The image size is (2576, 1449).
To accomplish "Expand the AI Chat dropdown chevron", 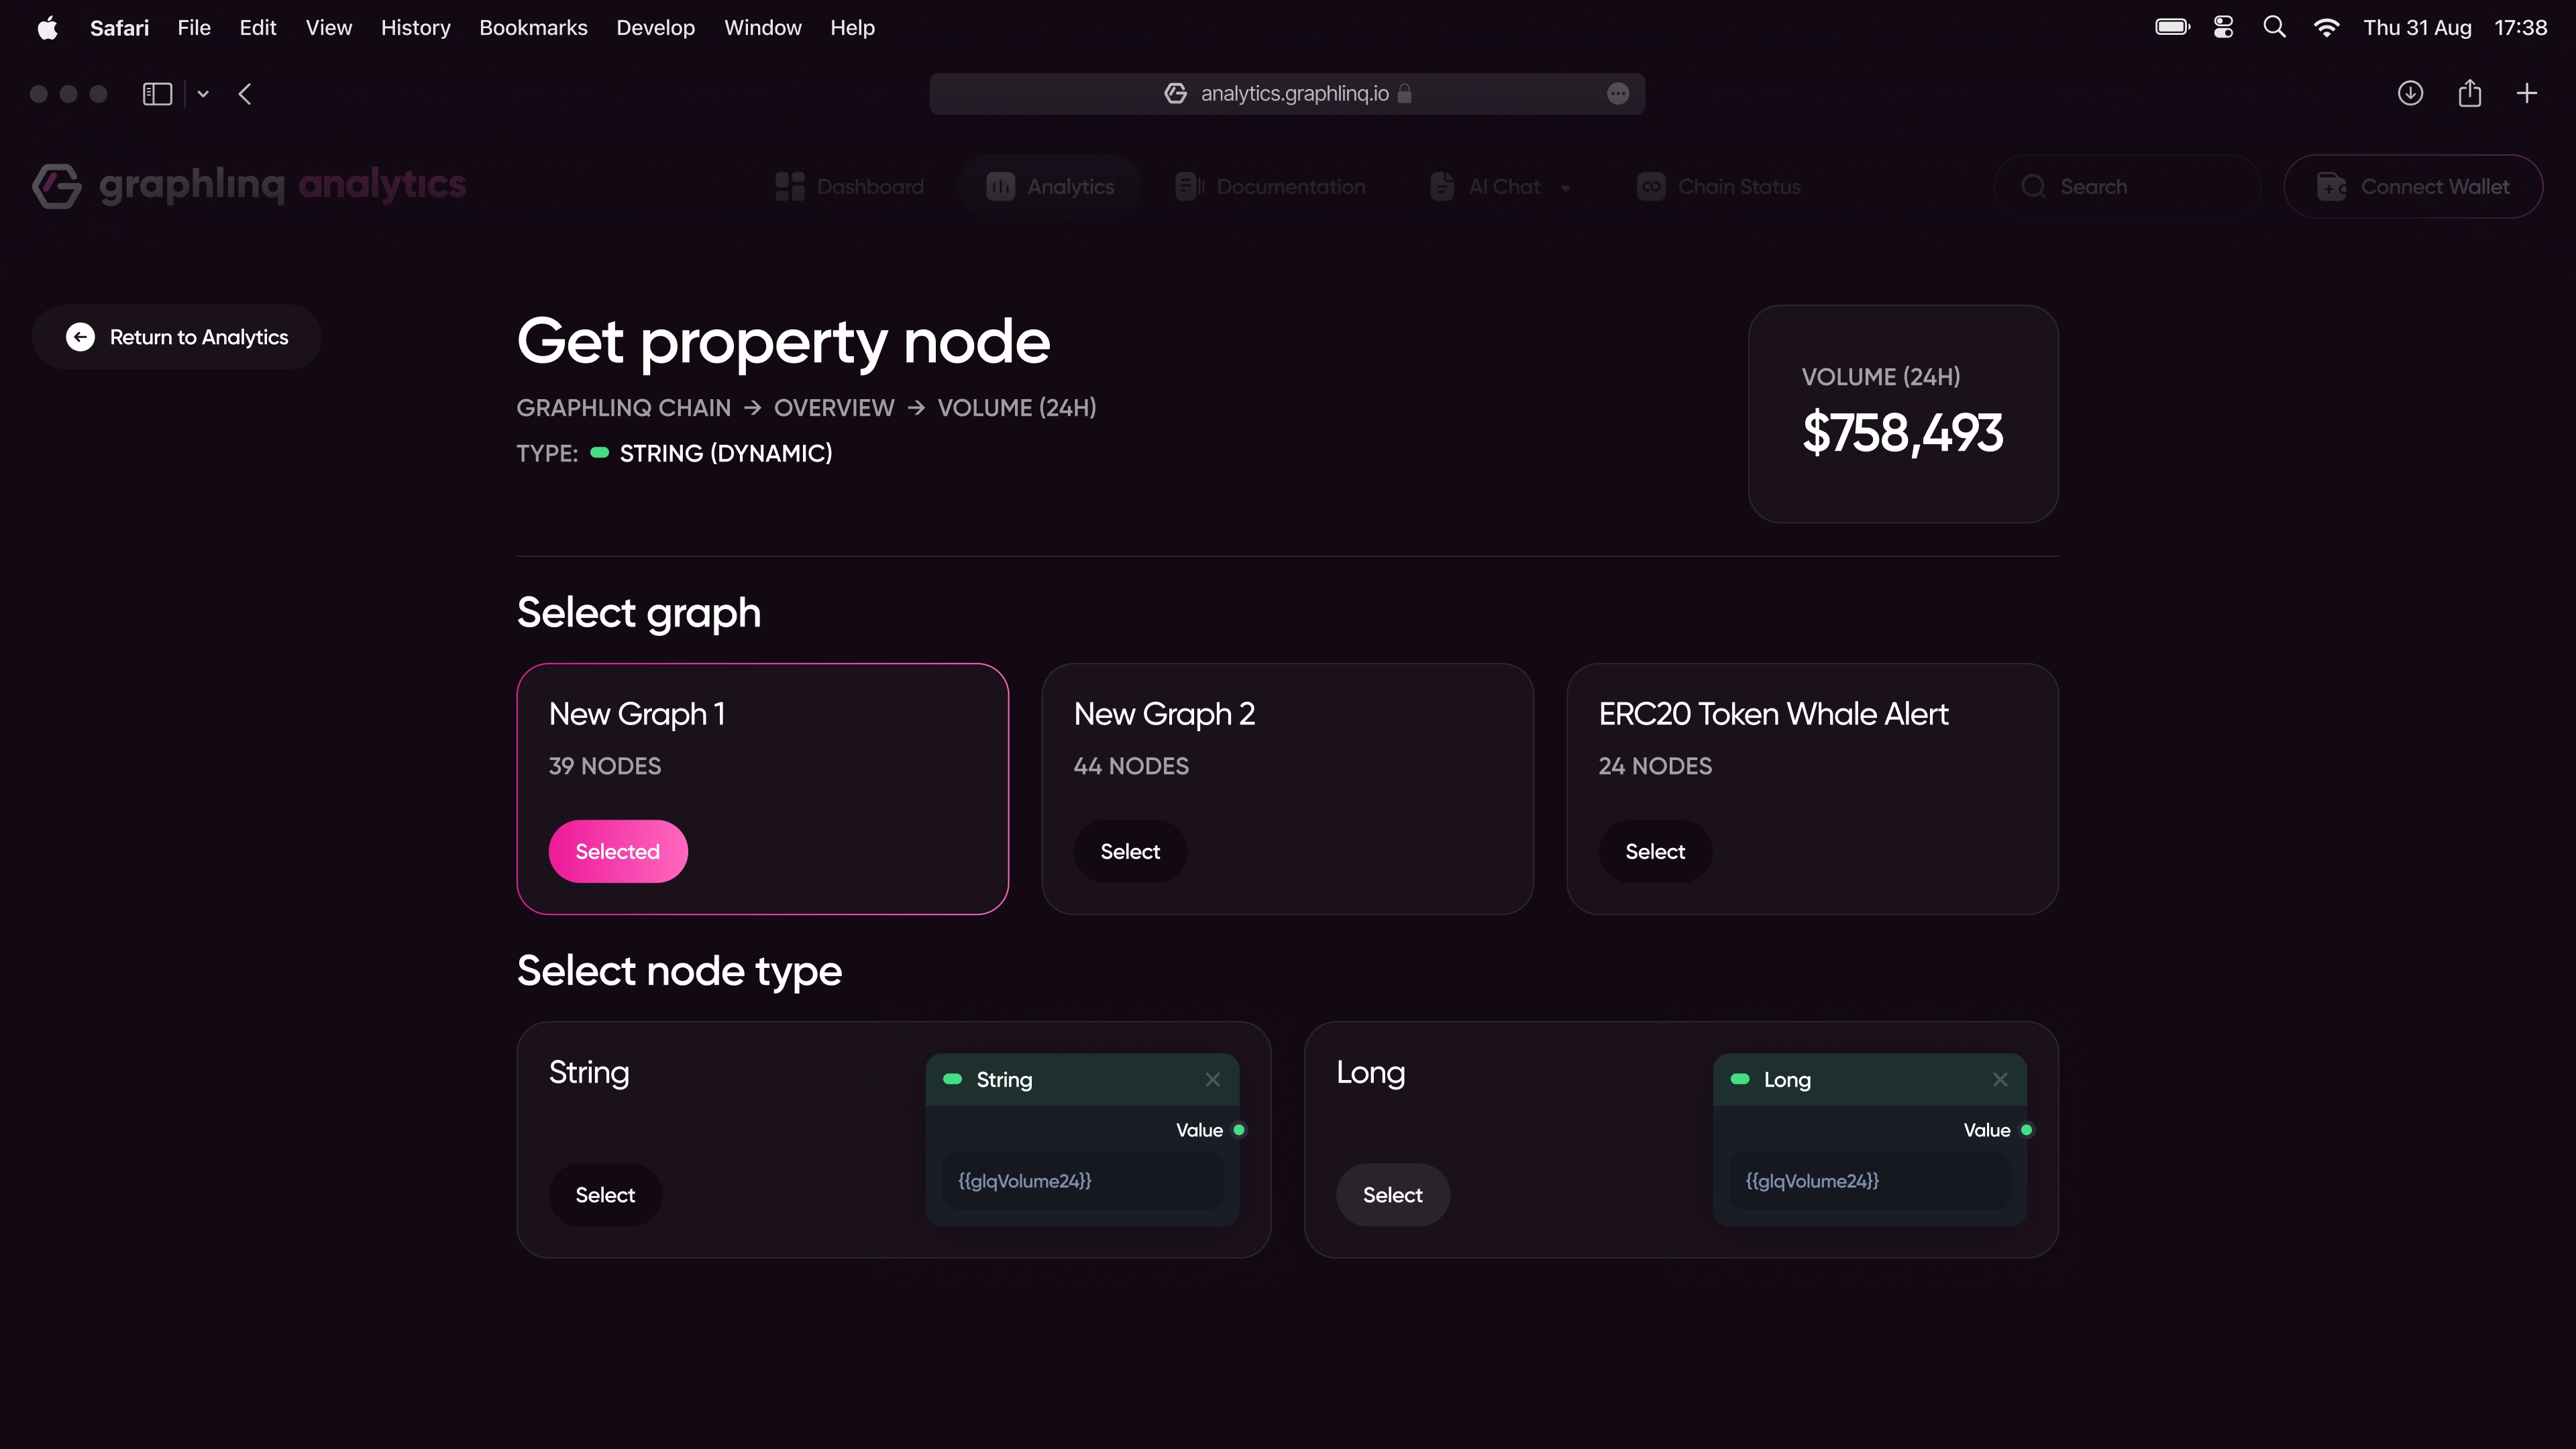I will tap(1565, 186).
